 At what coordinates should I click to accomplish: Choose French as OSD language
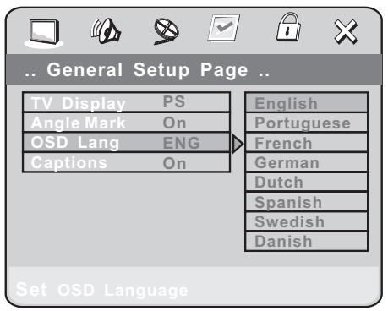click(307, 143)
